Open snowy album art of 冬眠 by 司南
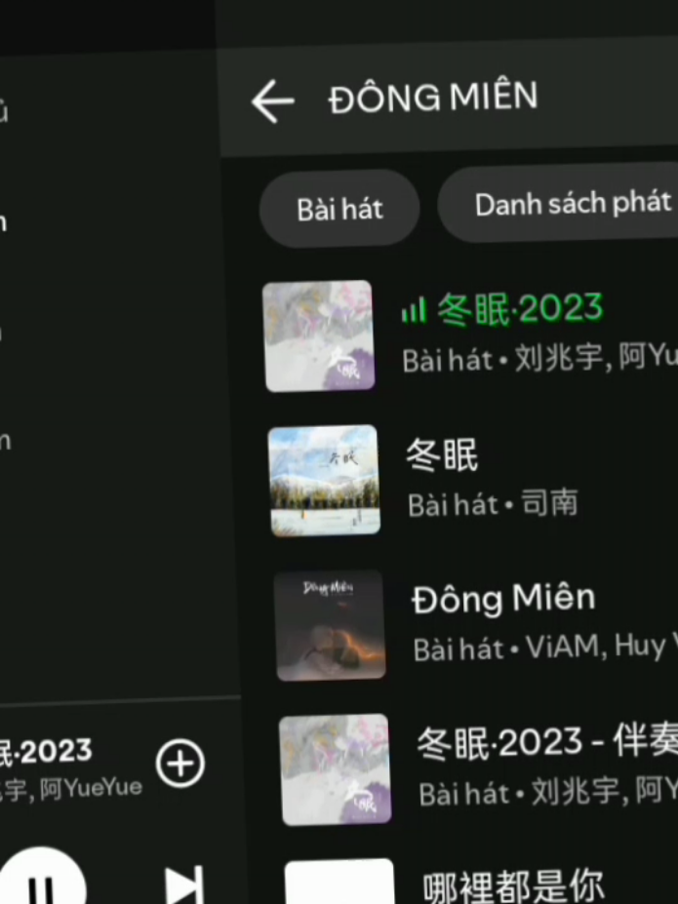The image size is (678, 904). [x=324, y=481]
